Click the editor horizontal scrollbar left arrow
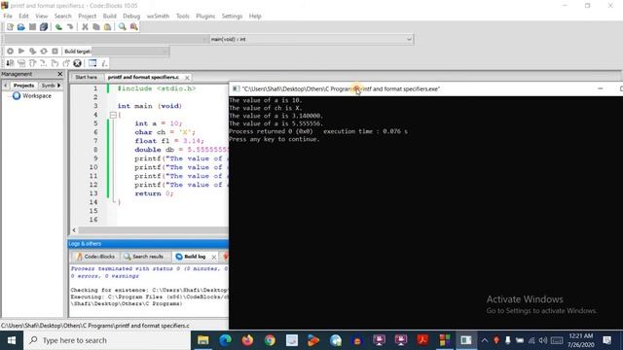 tap(74, 230)
